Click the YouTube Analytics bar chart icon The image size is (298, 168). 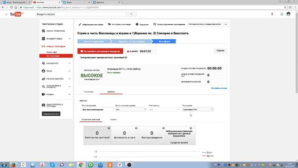(x=43, y=79)
